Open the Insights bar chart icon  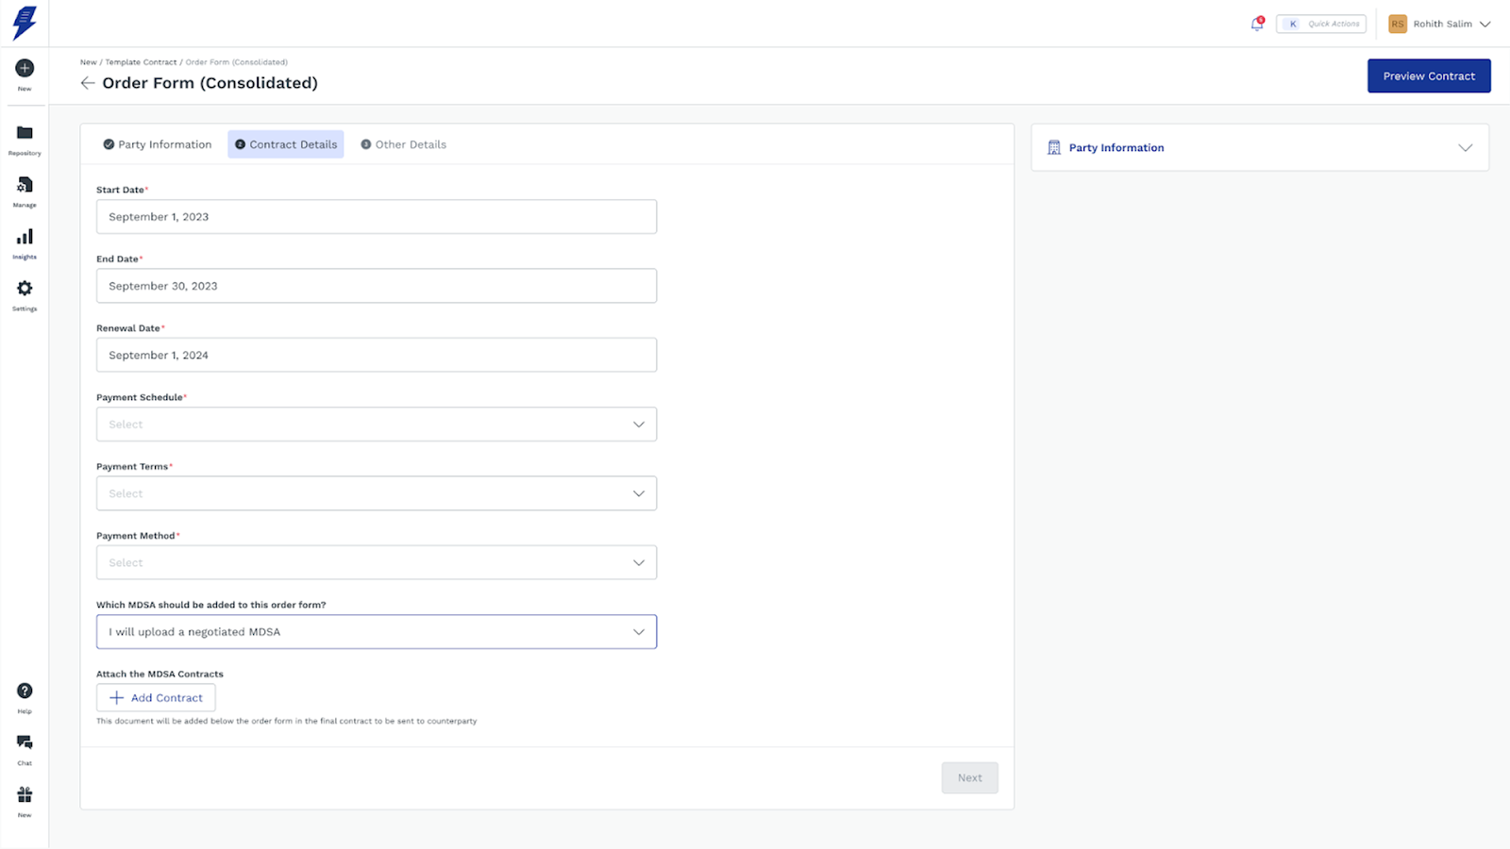[x=25, y=238]
